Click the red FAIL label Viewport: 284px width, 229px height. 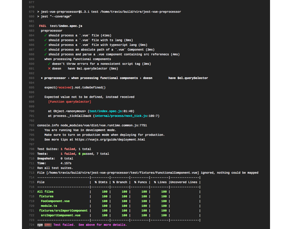click(x=43, y=26)
